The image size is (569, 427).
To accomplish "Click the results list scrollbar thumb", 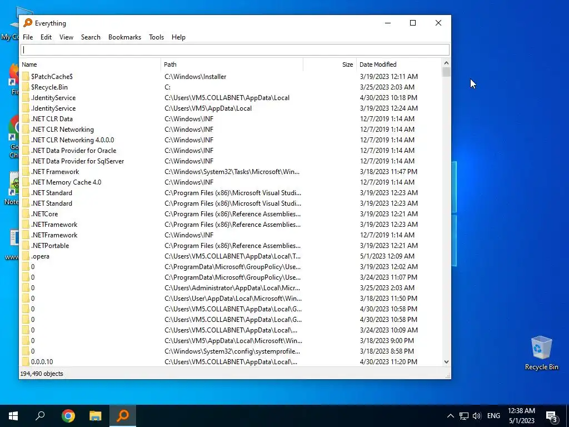I will [x=446, y=72].
